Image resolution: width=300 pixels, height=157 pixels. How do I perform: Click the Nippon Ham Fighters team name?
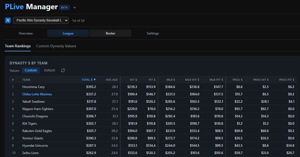[x=38, y=109]
